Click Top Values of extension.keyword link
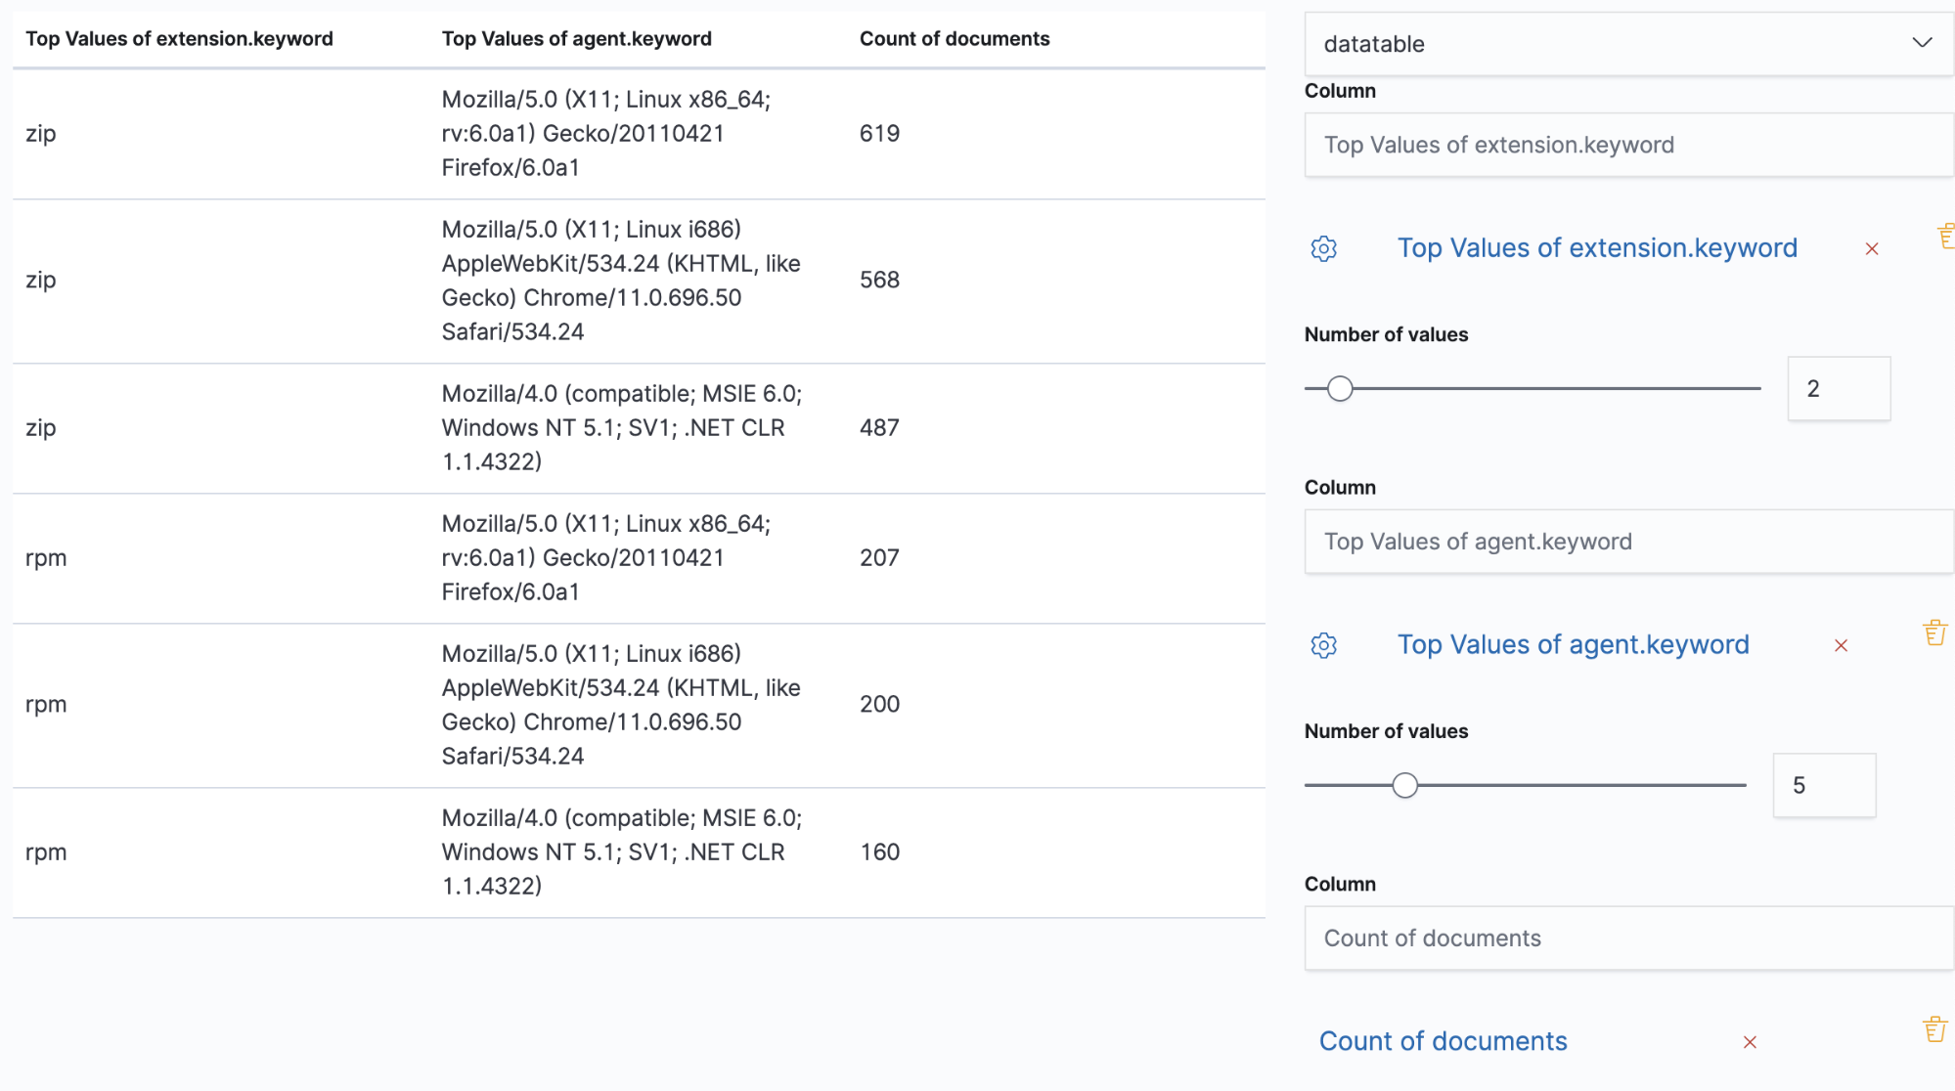This screenshot has height=1091, width=1955. [1597, 248]
